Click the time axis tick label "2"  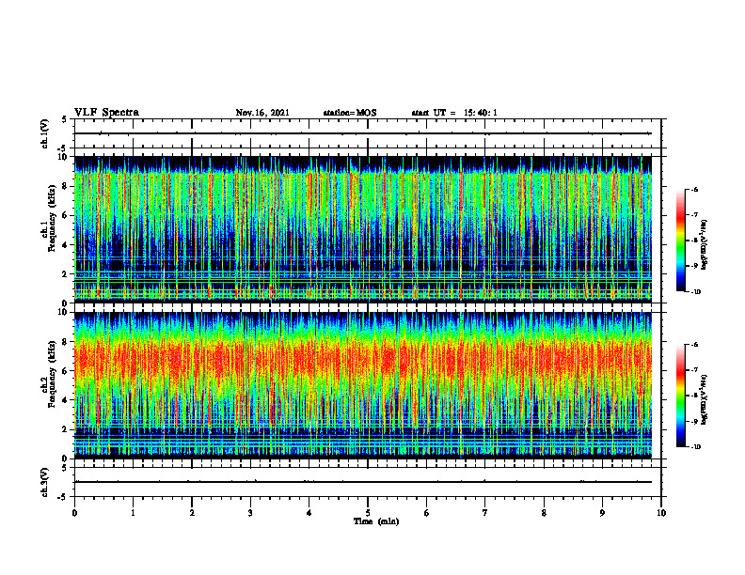(x=192, y=513)
